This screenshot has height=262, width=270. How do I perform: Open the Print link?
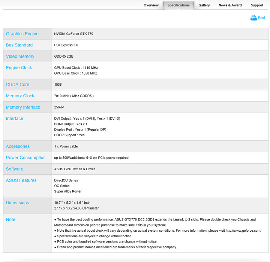261,18
